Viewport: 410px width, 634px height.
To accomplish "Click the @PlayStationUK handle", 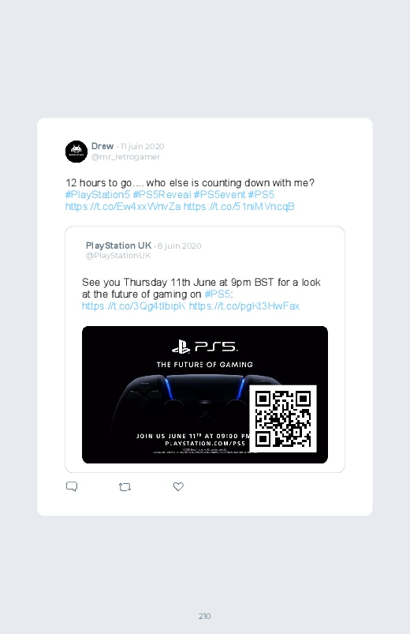I will tap(118, 256).
